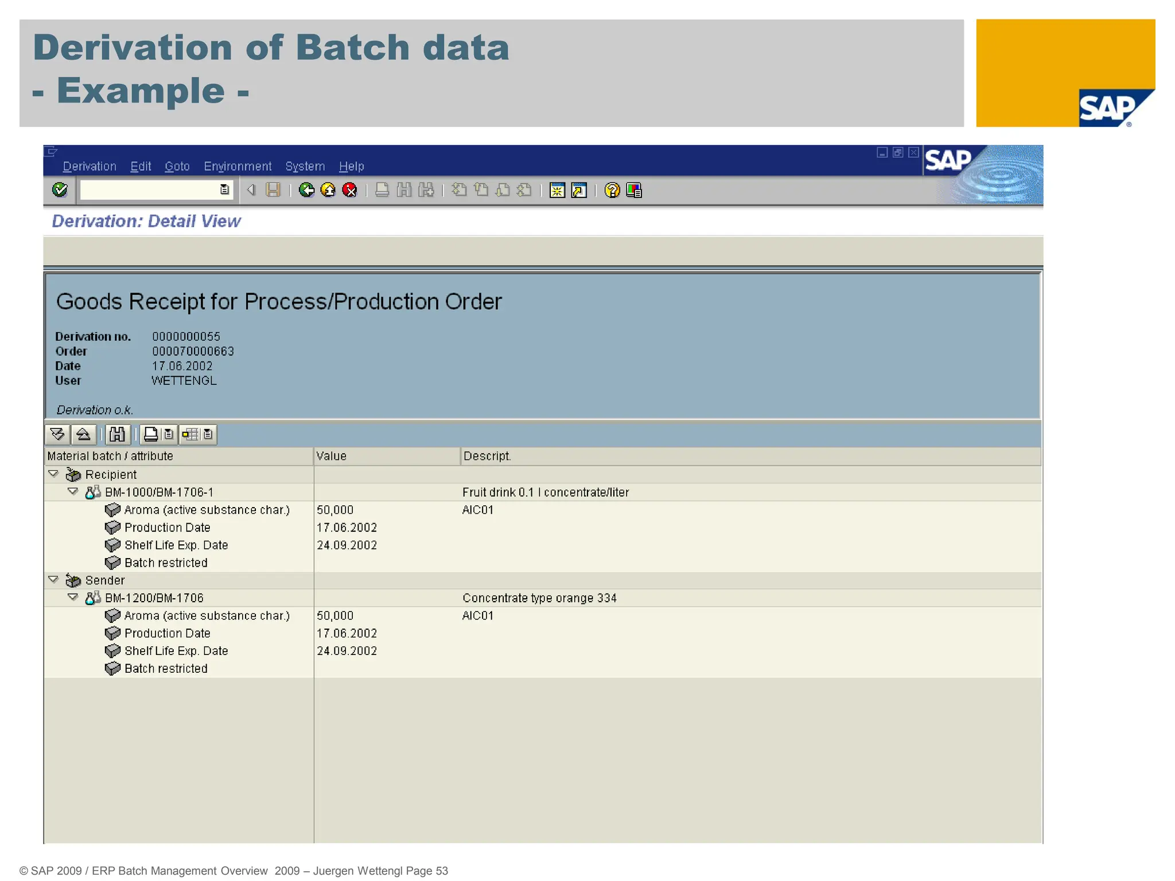
Task: Open the command field history dropdown
Action: pos(224,190)
